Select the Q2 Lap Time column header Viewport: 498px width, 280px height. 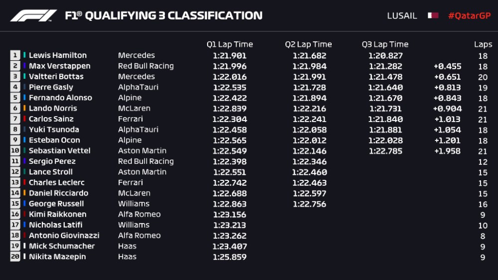[308, 44]
